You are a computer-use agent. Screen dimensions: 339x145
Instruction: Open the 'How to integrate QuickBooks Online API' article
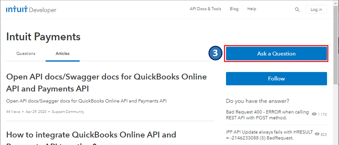[91, 138]
